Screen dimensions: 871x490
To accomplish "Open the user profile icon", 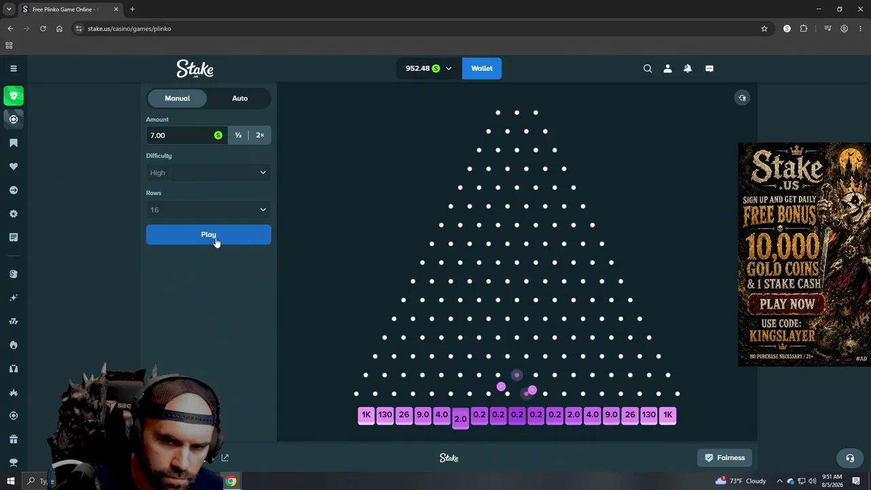I will (668, 68).
